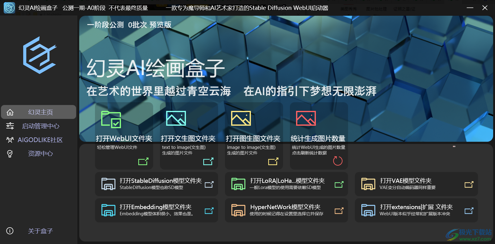Screen dimensions: 495x244
Task: Select 幻灵主页 in the sidebar
Action: pos(39,112)
